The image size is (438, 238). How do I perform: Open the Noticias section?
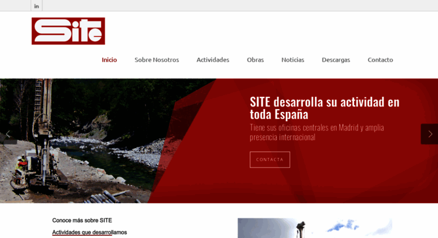coord(293,60)
